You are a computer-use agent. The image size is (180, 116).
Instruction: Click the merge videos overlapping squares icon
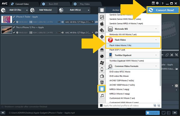(167, 55)
